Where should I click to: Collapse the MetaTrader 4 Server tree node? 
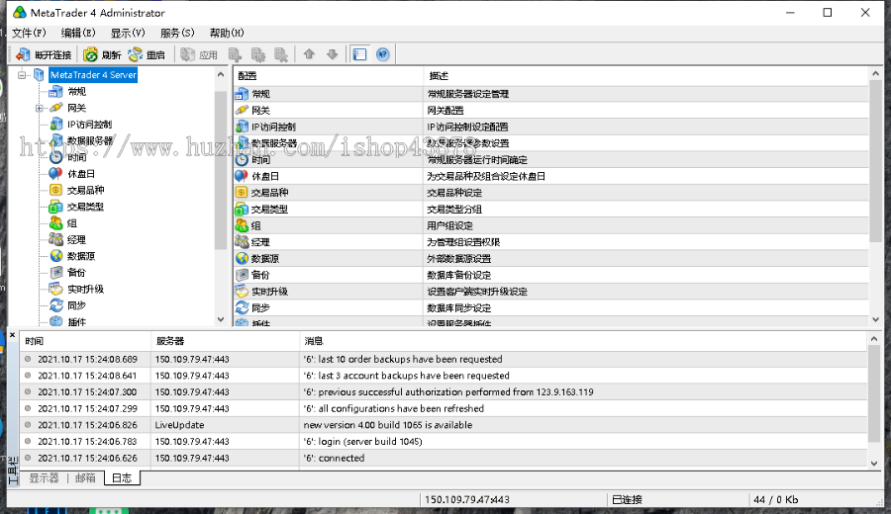click(x=22, y=75)
